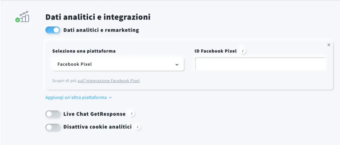340x145 pixels.
Task: Expand Aggiungi un'altra piattaforma chevron
Action: (110, 98)
